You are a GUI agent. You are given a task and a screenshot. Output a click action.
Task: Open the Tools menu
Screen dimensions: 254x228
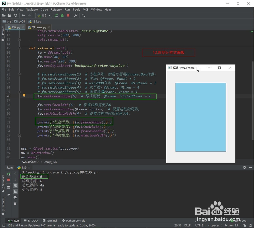[76, 10]
